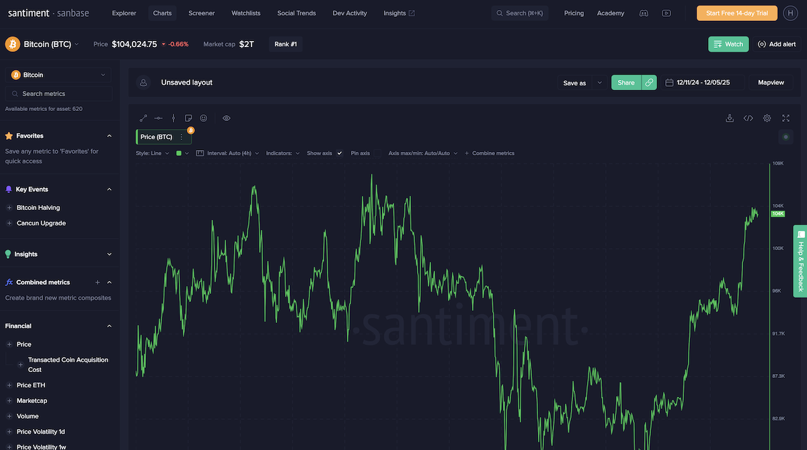Go to the Charts tab
This screenshot has width=807, height=450.
162,13
